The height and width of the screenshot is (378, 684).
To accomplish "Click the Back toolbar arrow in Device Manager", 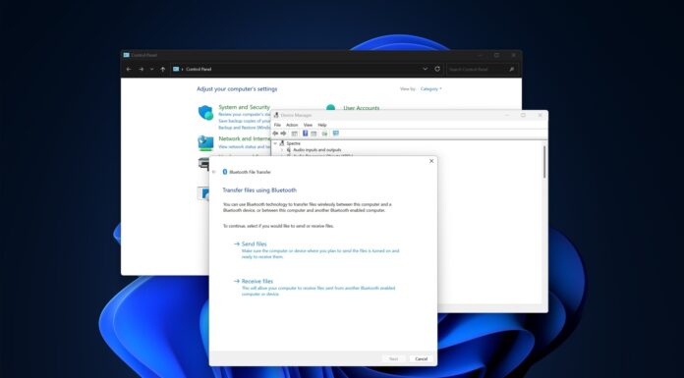I will [x=275, y=134].
